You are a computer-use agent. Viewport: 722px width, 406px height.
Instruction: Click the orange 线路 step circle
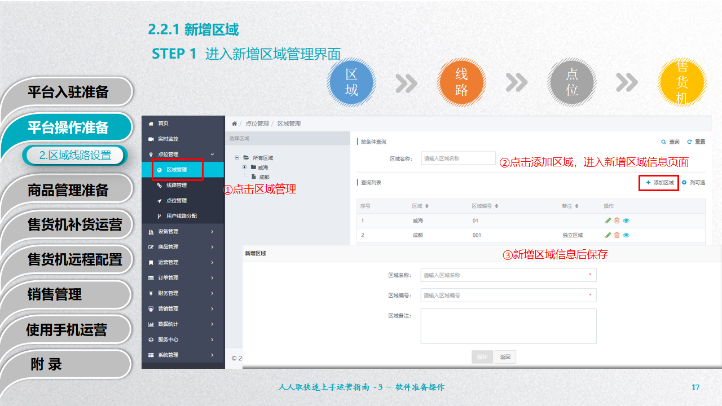(461, 83)
